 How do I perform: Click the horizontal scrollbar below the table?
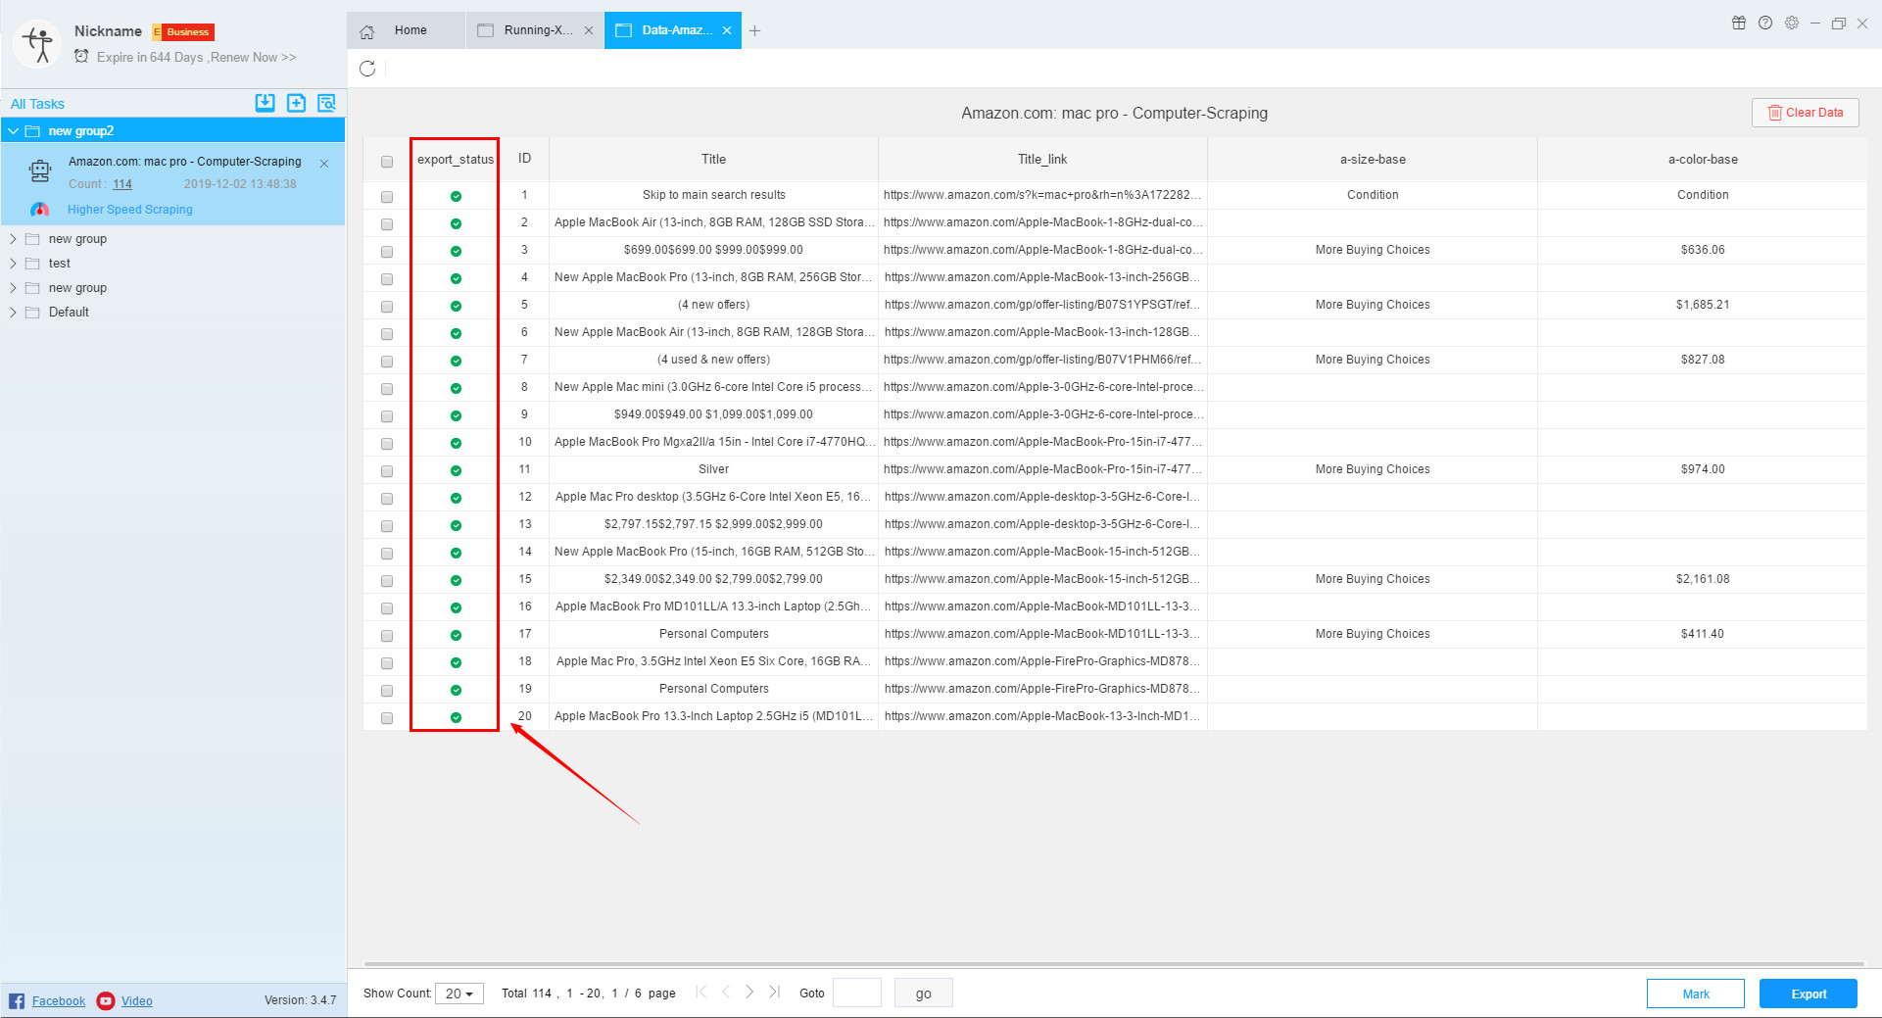pyautogui.click(x=1114, y=964)
